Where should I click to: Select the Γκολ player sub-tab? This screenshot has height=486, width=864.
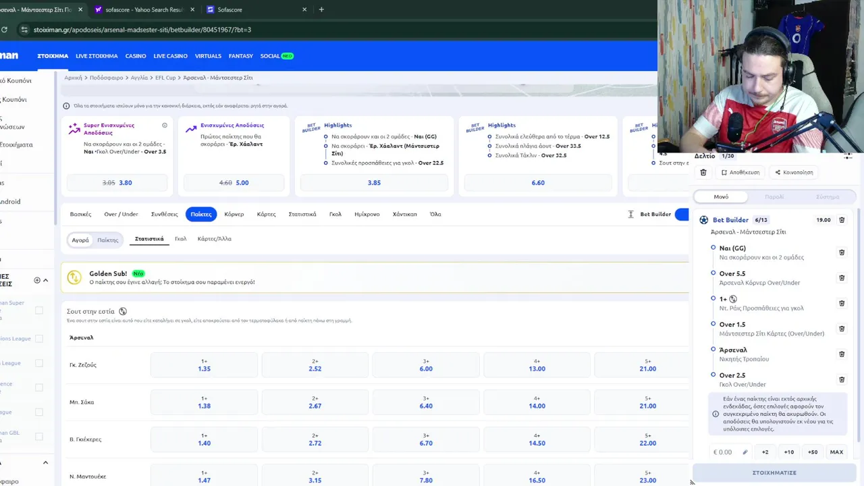coord(180,239)
